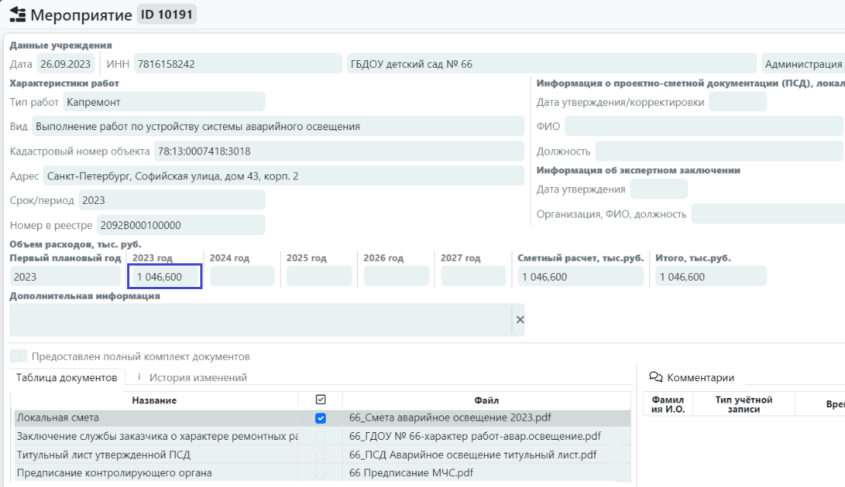This screenshot has height=487, width=845.
Task: Click the info icon beside История изменений
Action: click(x=139, y=377)
